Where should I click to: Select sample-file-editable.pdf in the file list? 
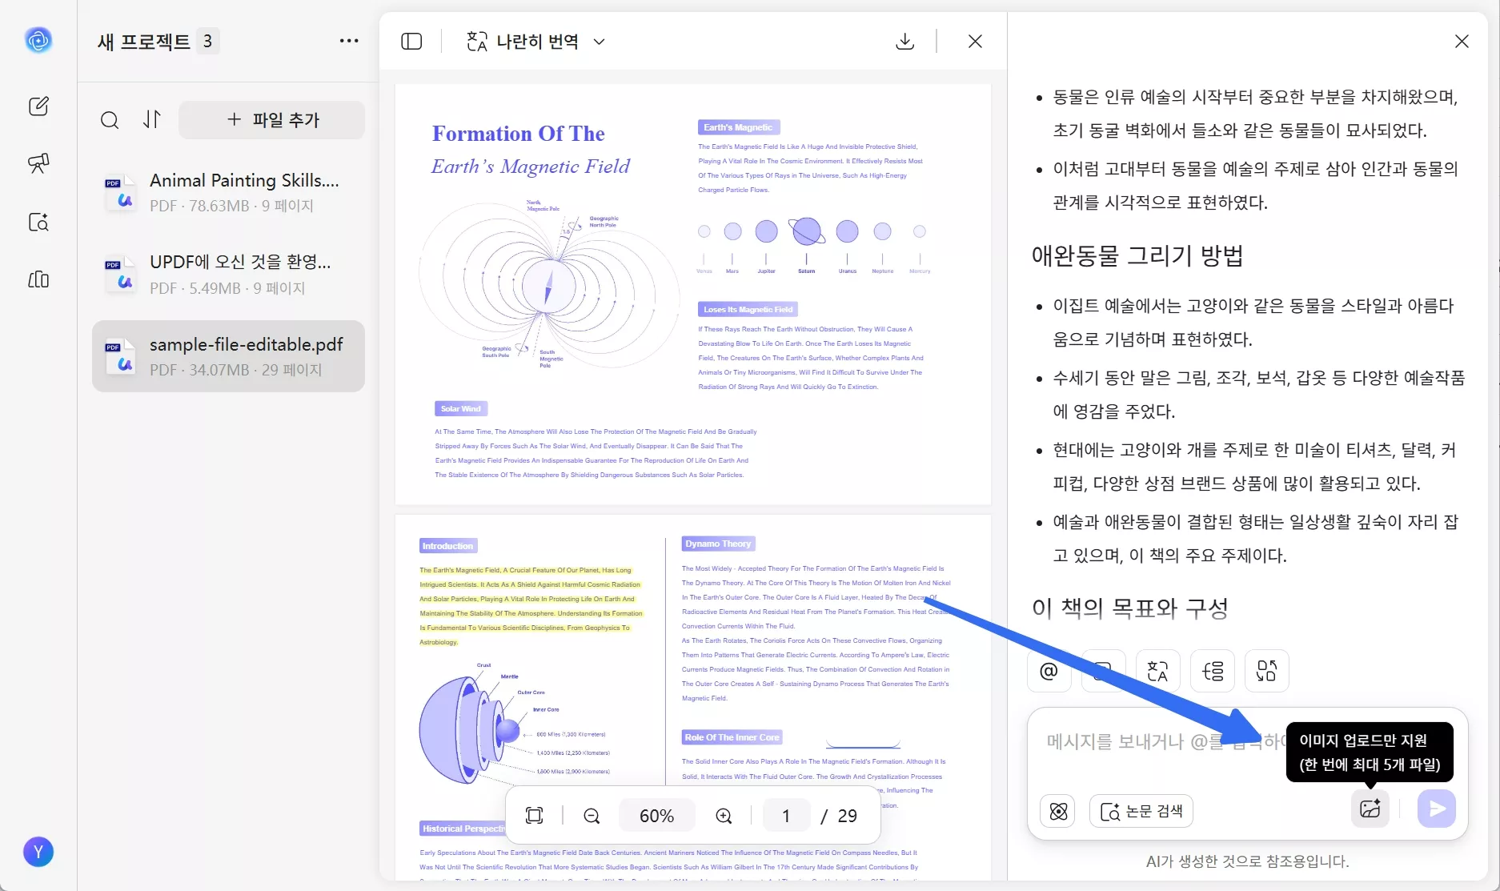tap(228, 355)
